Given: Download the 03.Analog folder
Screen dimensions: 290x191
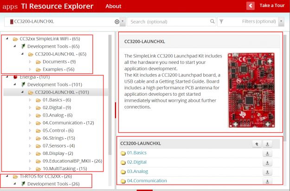Looking at the screenshot, I should point(267,172).
